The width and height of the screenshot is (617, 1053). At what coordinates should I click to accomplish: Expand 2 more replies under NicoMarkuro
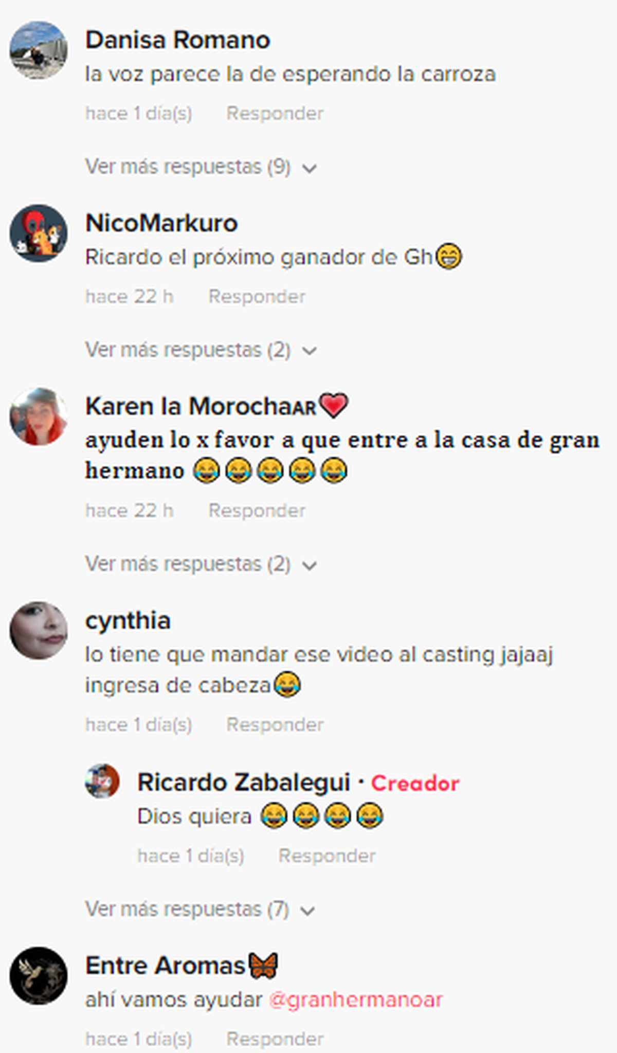201,350
